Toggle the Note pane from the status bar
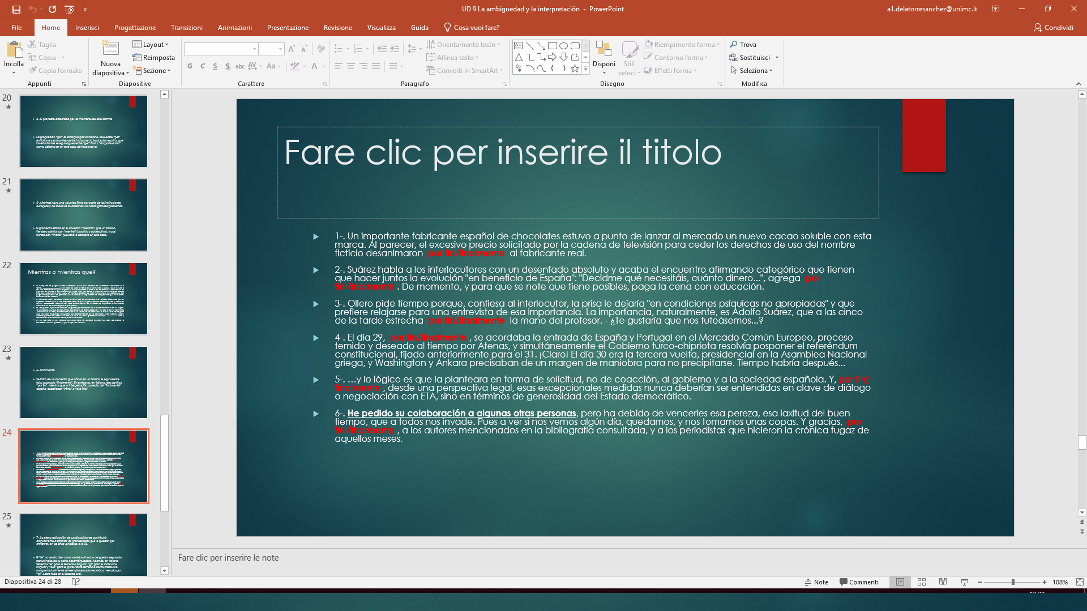Screen dimensions: 1087x611 coord(816,582)
